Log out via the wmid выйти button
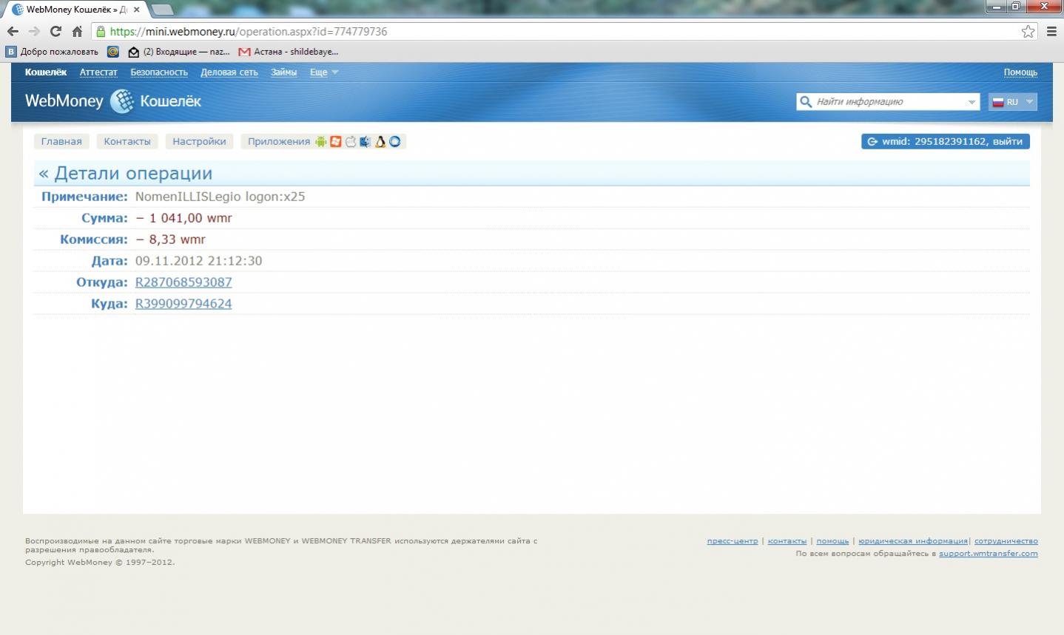The width and height of the screenshot is (1064, 635). click(945, 142)
